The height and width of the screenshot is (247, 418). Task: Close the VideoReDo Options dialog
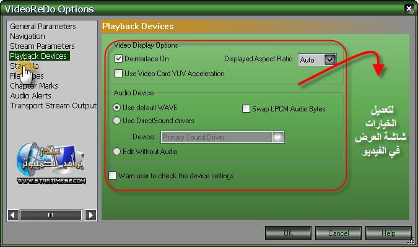coord(409,9)
